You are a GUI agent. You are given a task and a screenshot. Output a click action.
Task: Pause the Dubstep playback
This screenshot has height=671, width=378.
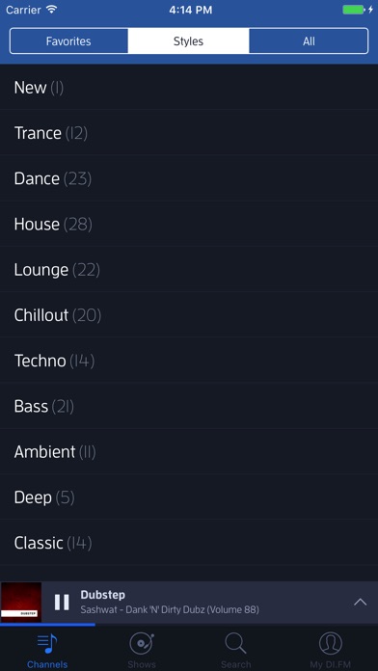click(62, 603)
